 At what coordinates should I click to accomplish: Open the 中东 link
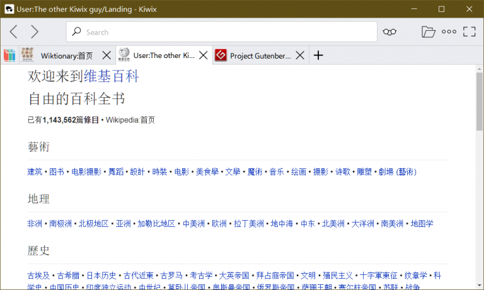coord(308,224)
